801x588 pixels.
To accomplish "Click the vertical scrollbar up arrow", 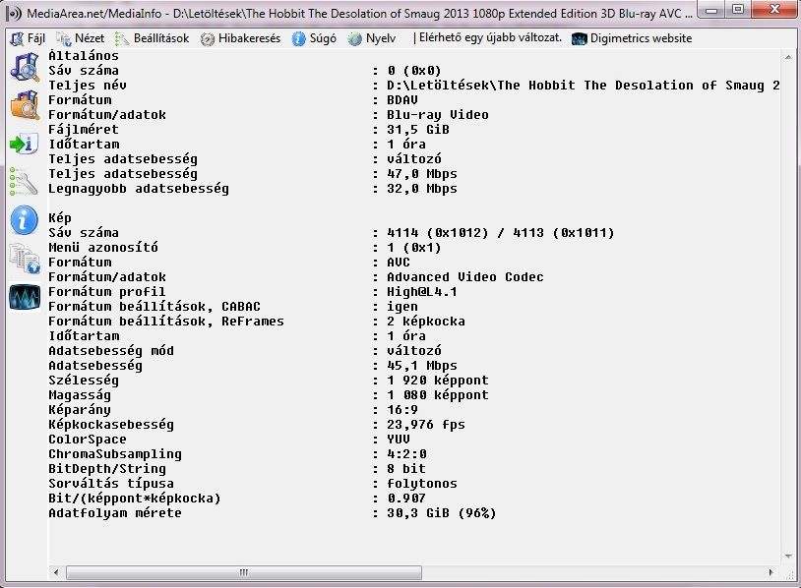I will point(788,57).
